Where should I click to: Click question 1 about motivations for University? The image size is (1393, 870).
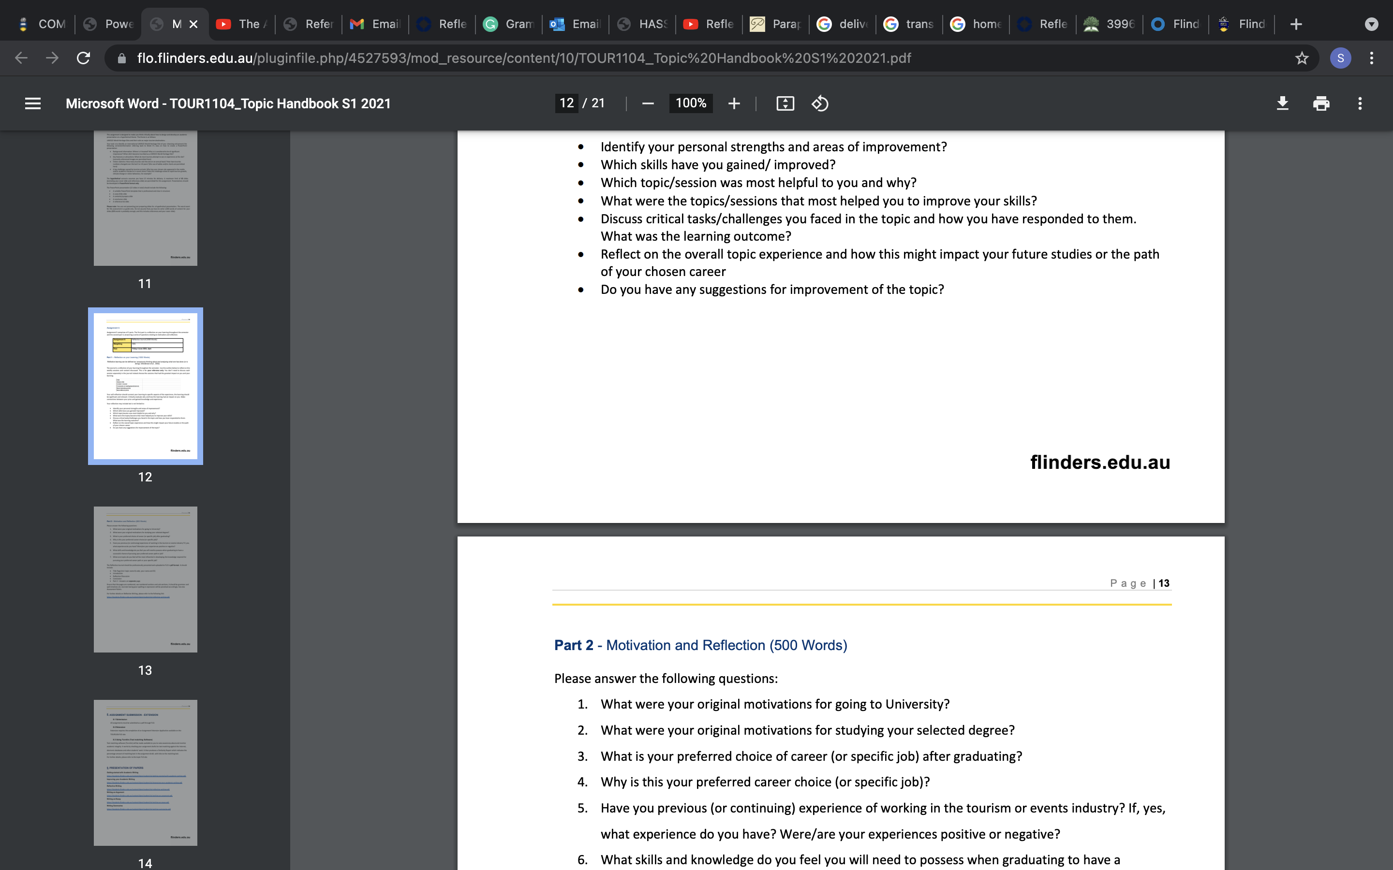[x=775, y=704]
